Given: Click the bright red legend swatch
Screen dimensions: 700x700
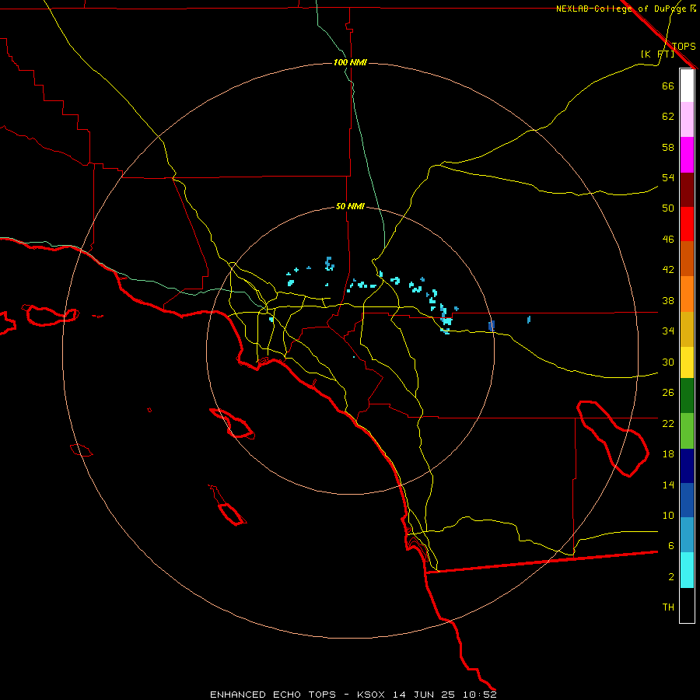Looking at the screenshot, I should (x=687, y=224).
